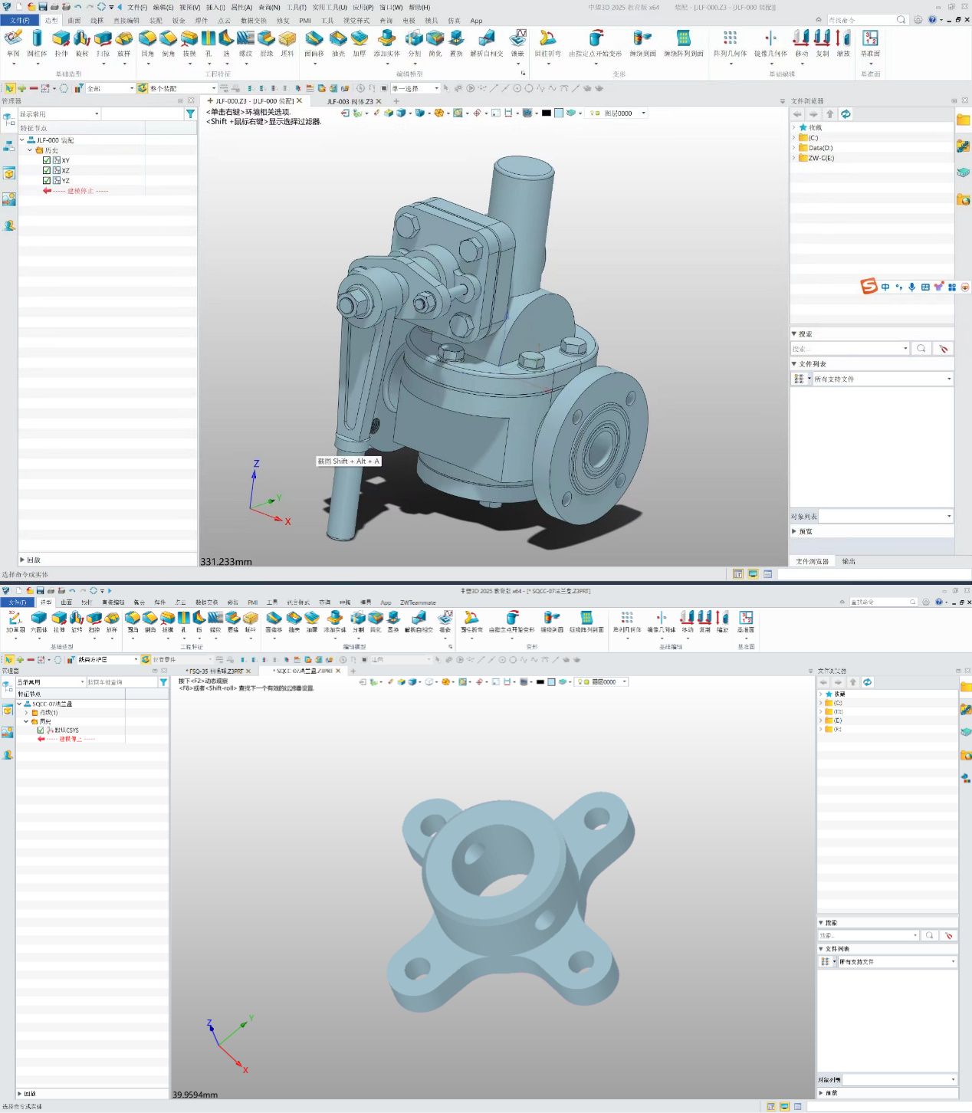Choose the 抽壳 (Shell) tool in top ribbon
Screen dimensions: 972x1113
[x=338, y=42]
